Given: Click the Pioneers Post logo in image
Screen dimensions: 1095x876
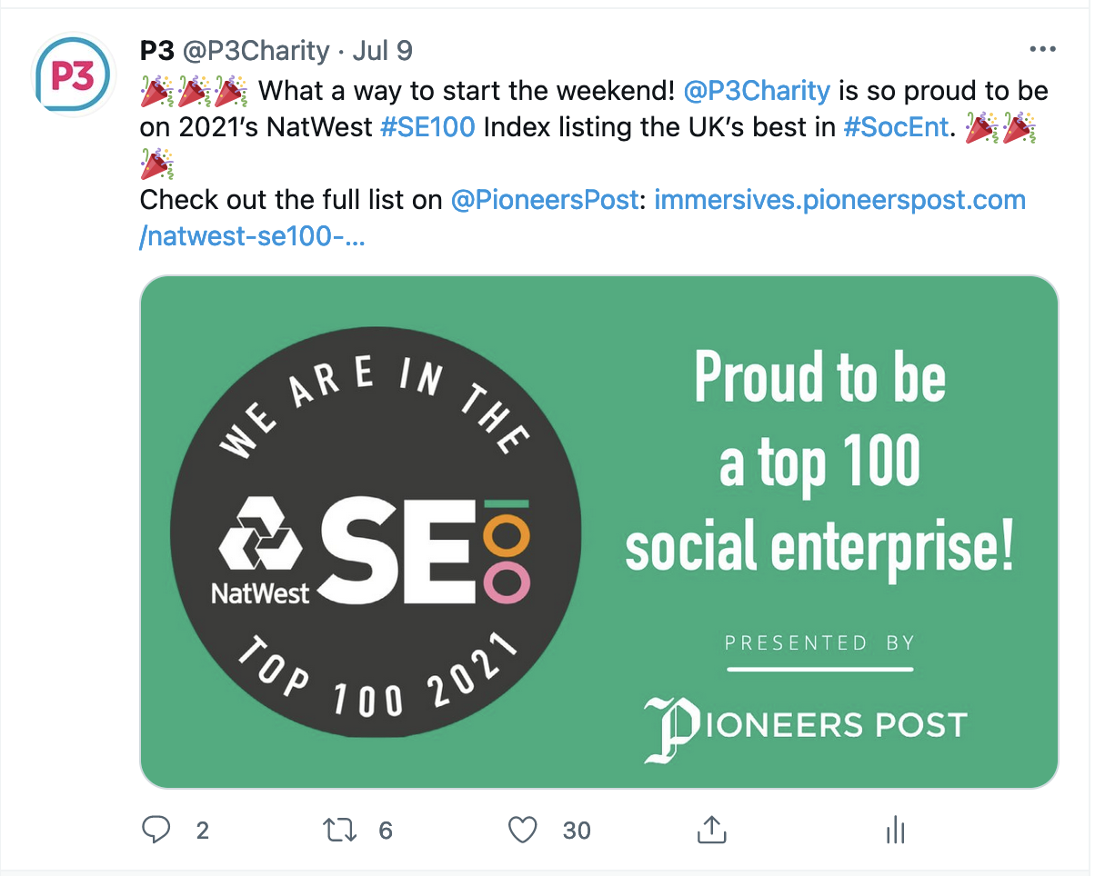Looking at the screenshot, I should (805, 727).
